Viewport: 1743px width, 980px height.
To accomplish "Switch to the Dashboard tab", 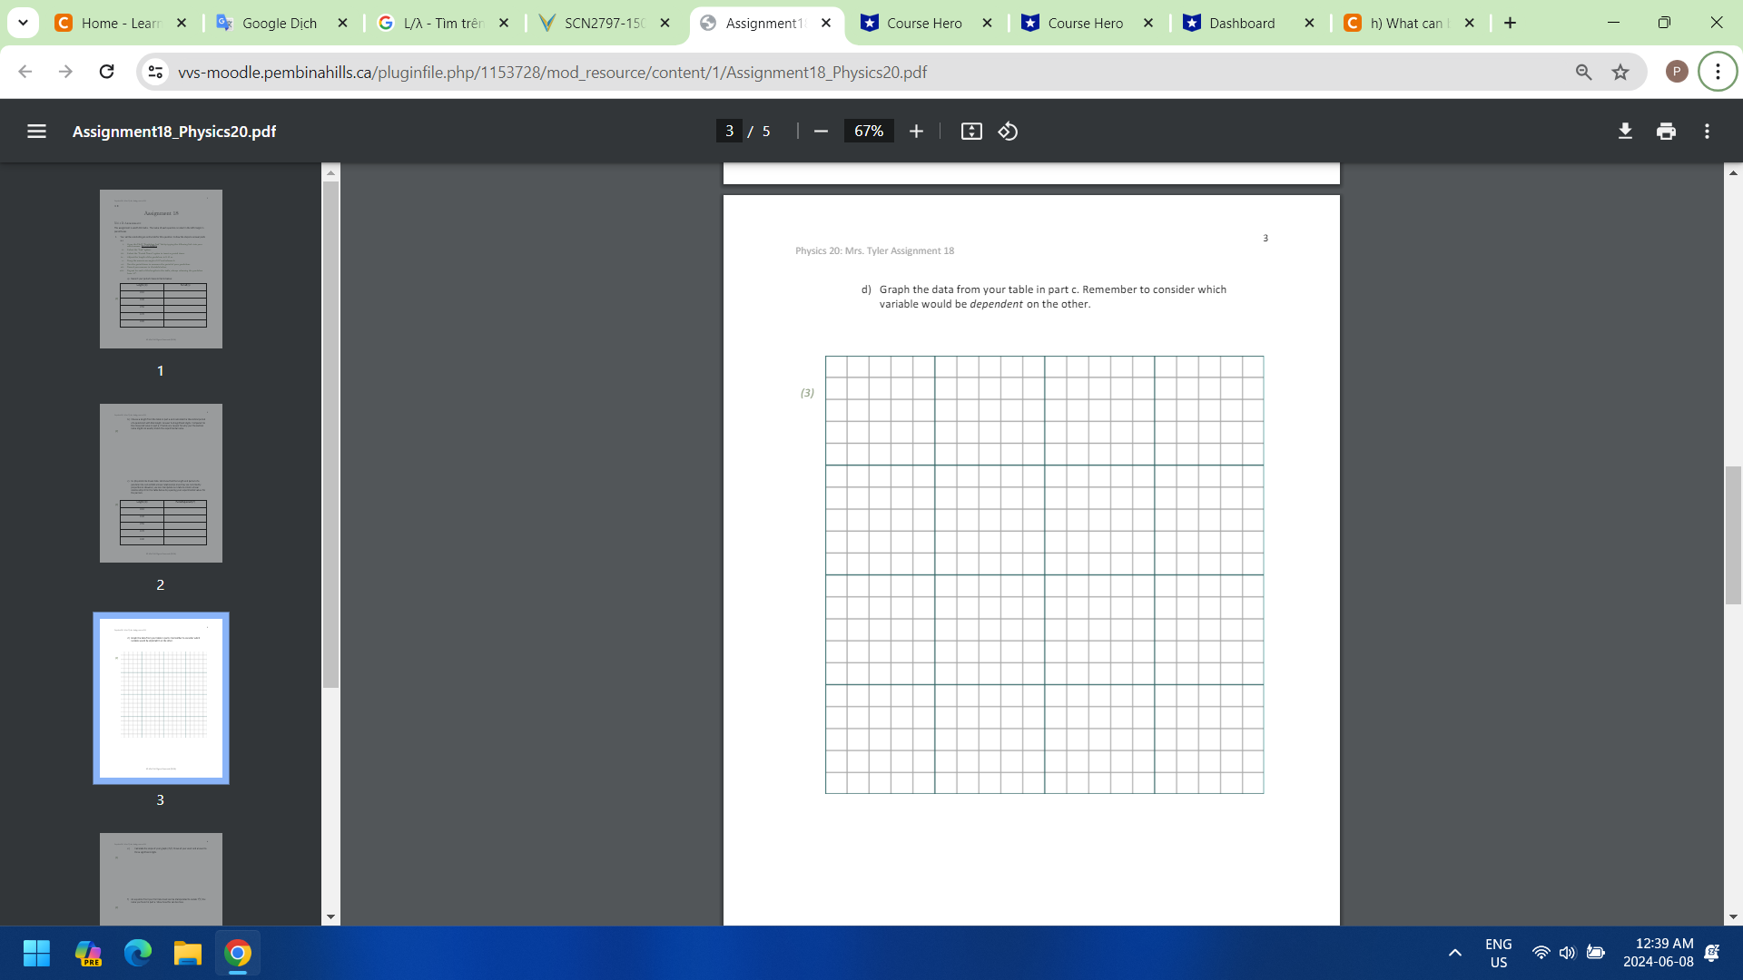I will [x=1243, y=23].
